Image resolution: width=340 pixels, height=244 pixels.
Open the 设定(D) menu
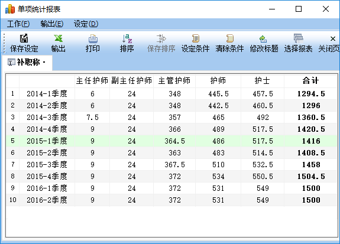(86, 24)
